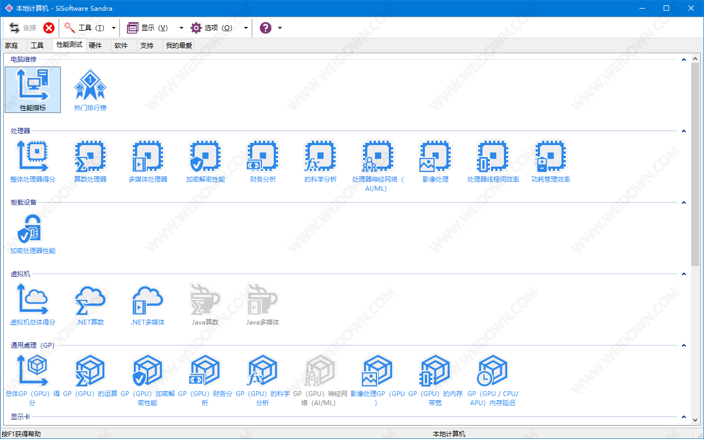Open the 显示 (V) dropdown arrow
This screenshot has height=439, width=704.
click(x=181, y=28)
